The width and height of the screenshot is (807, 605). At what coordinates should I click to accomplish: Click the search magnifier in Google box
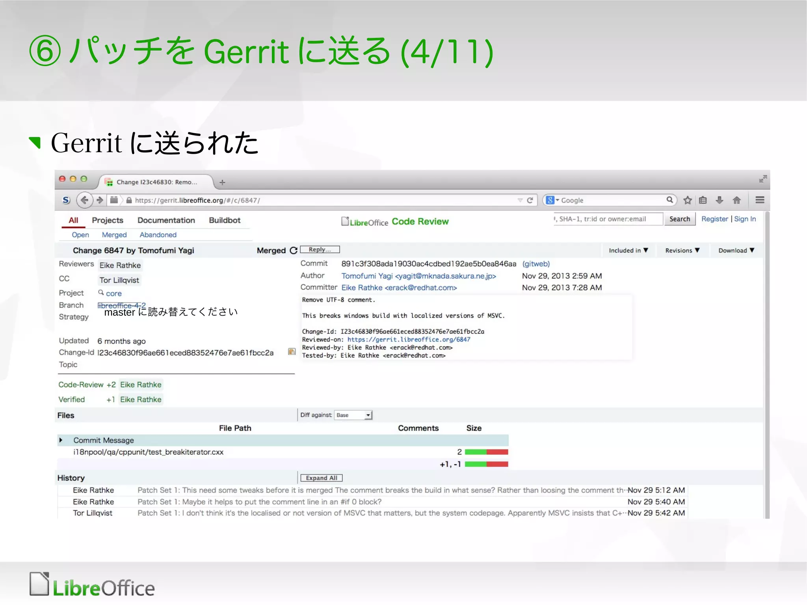tap(669, 200)
